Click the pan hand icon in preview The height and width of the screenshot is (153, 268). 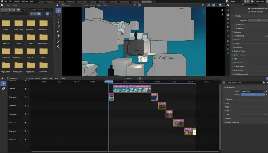tap(222, 15)
